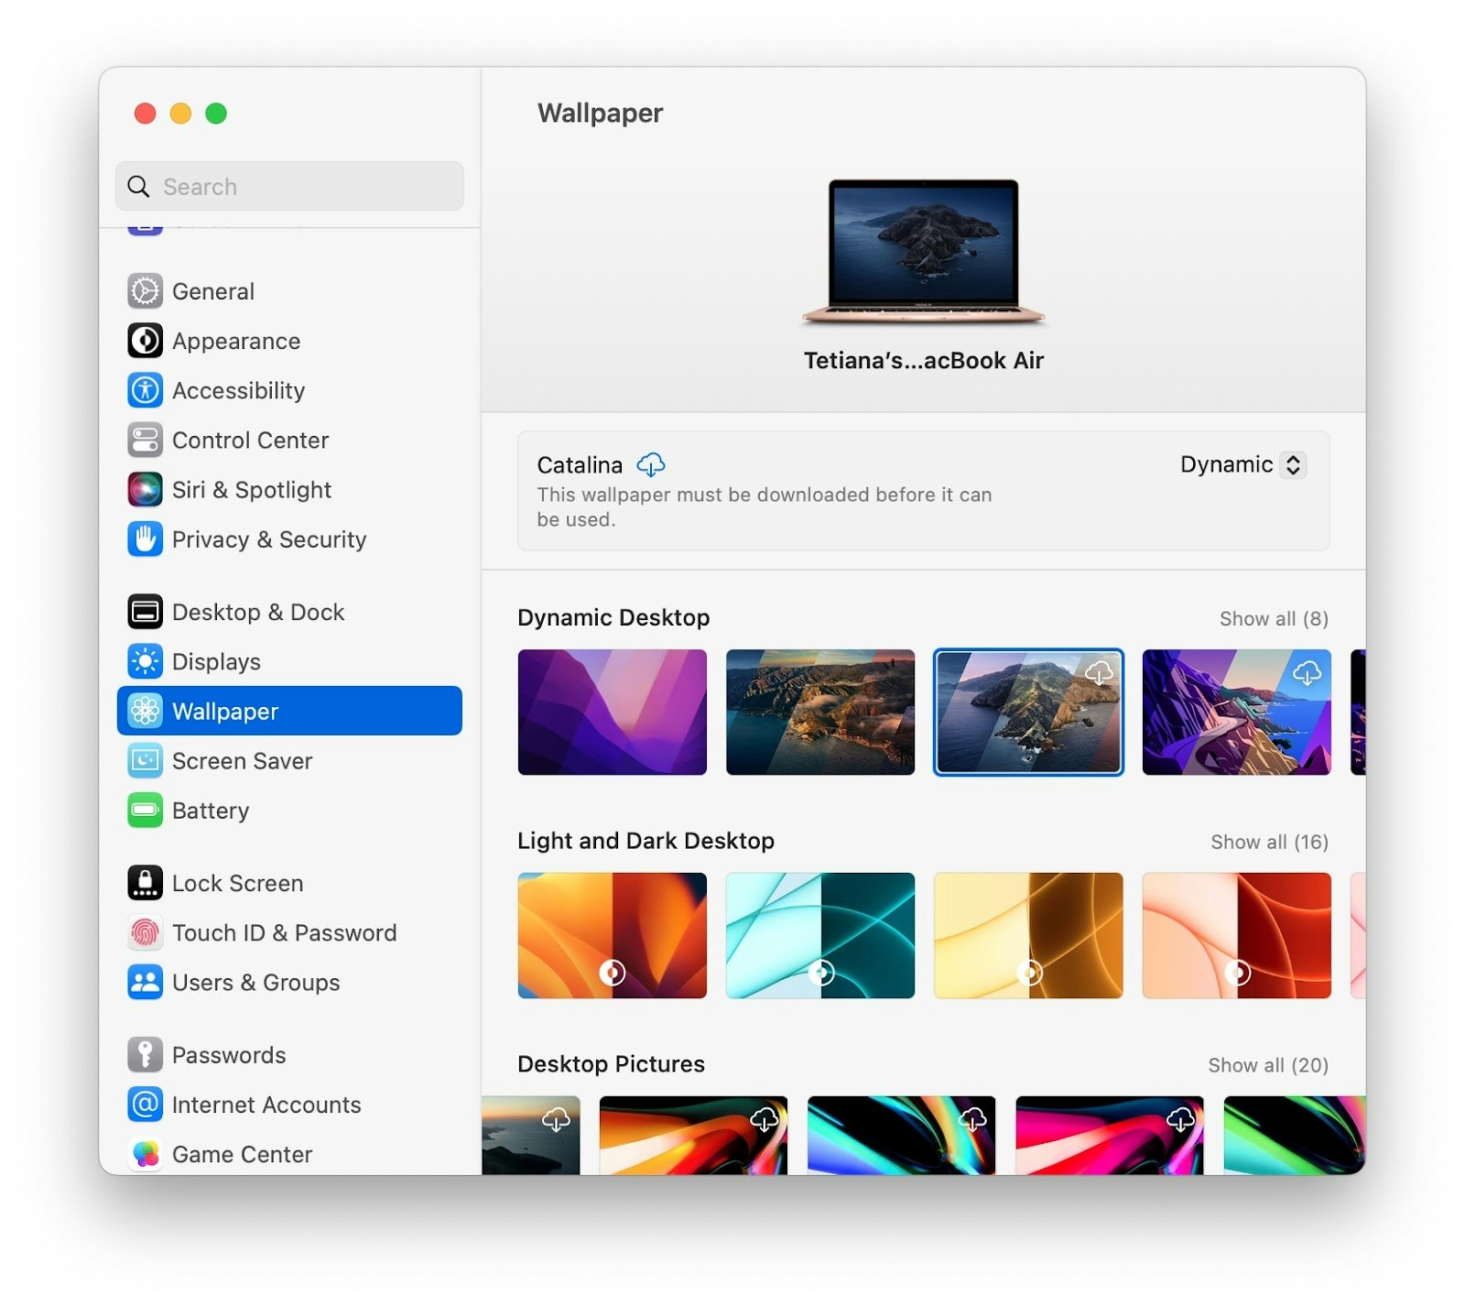
Task: Click the General gear icon in sidebar
Action: 145,291
